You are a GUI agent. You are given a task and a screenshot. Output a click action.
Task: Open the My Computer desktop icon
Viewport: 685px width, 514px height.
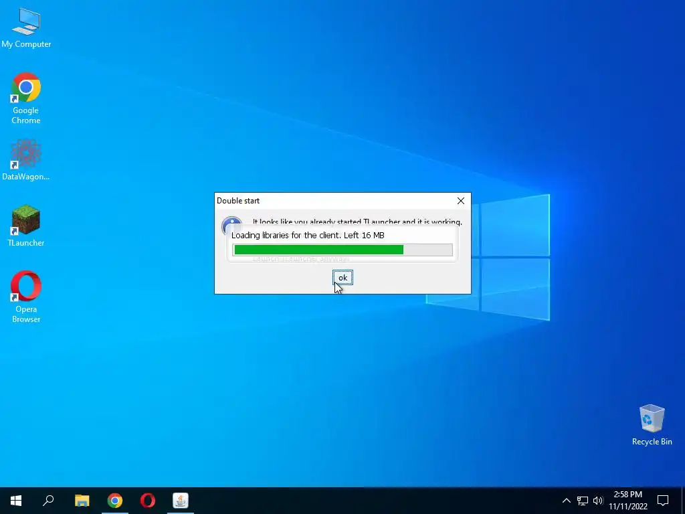(26, 27)
